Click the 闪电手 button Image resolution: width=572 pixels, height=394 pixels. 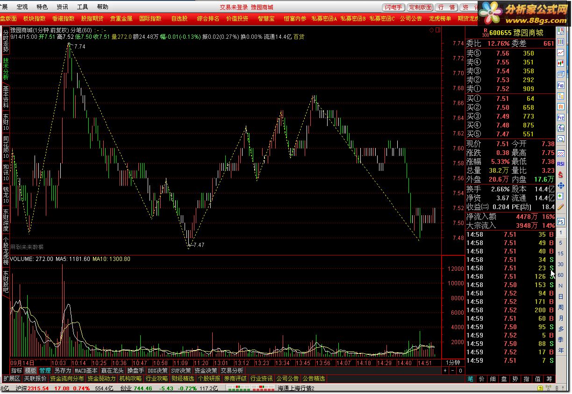[393, 7]
